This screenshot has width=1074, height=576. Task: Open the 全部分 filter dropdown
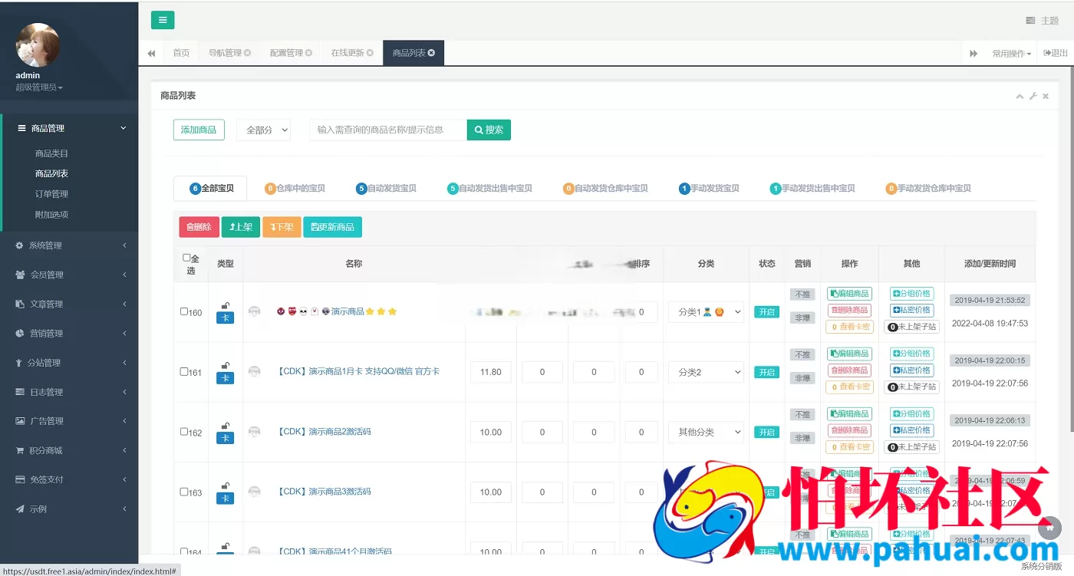click(263, 130)
